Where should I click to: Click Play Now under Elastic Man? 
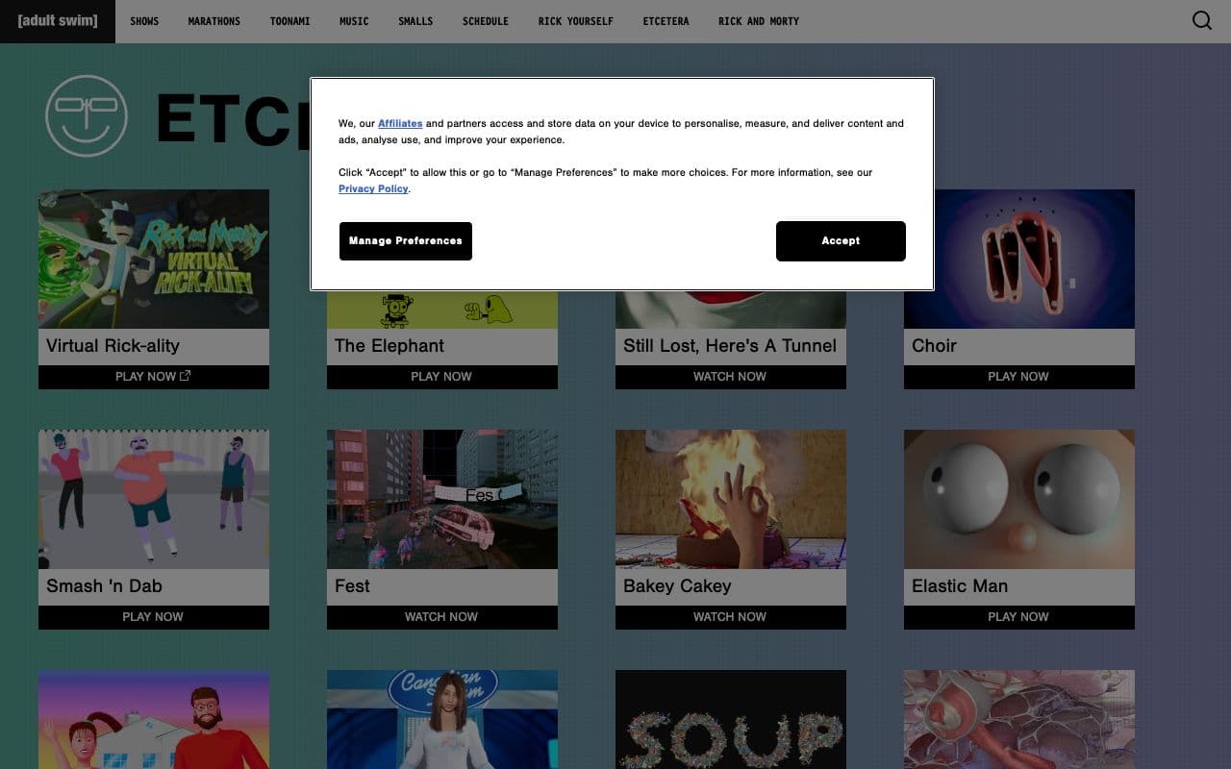coord(1019,617)
